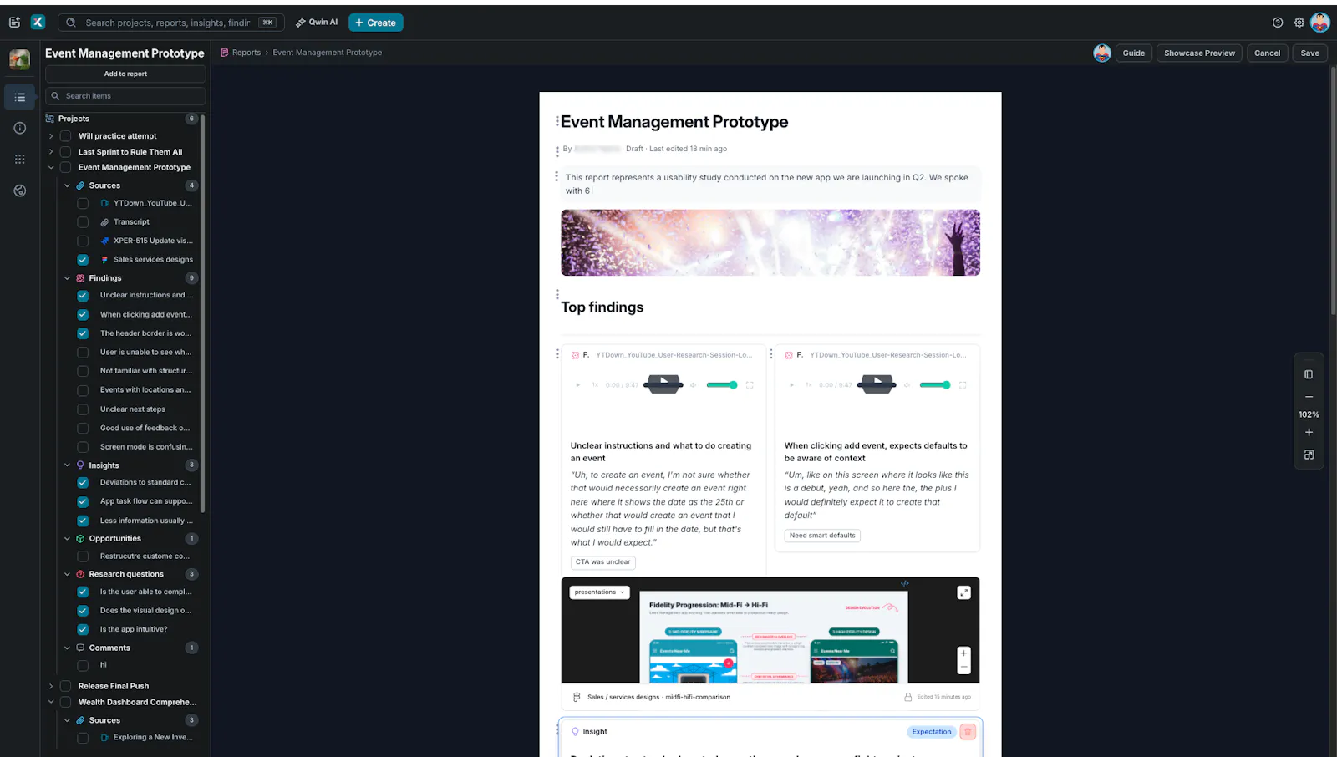Screen dimensions: 1337x757
Task: Click the Reports breadcrumb link
Action: tap(247, 53)
